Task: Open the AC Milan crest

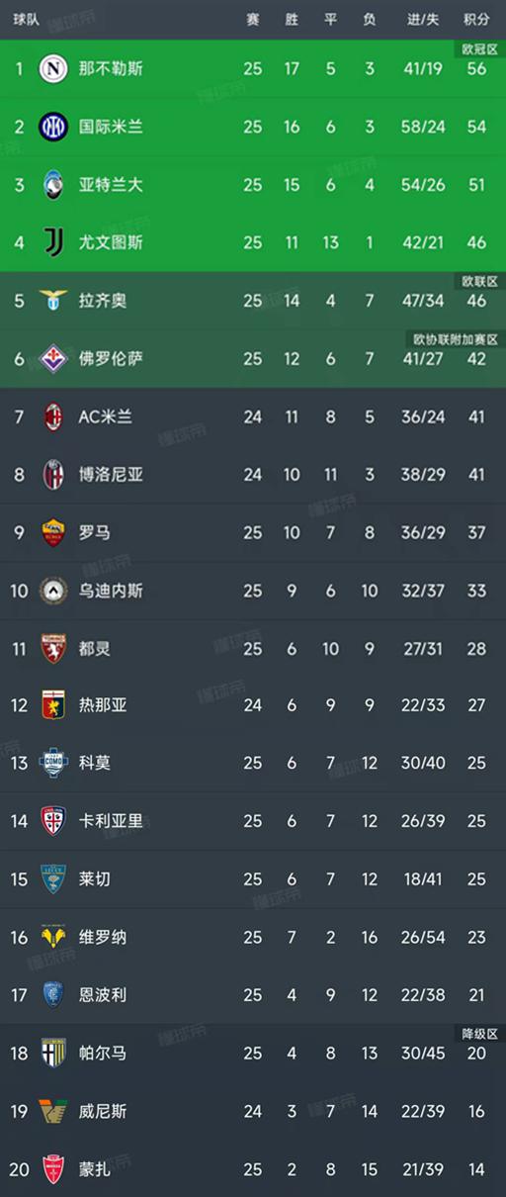Action: click(53, 416)
